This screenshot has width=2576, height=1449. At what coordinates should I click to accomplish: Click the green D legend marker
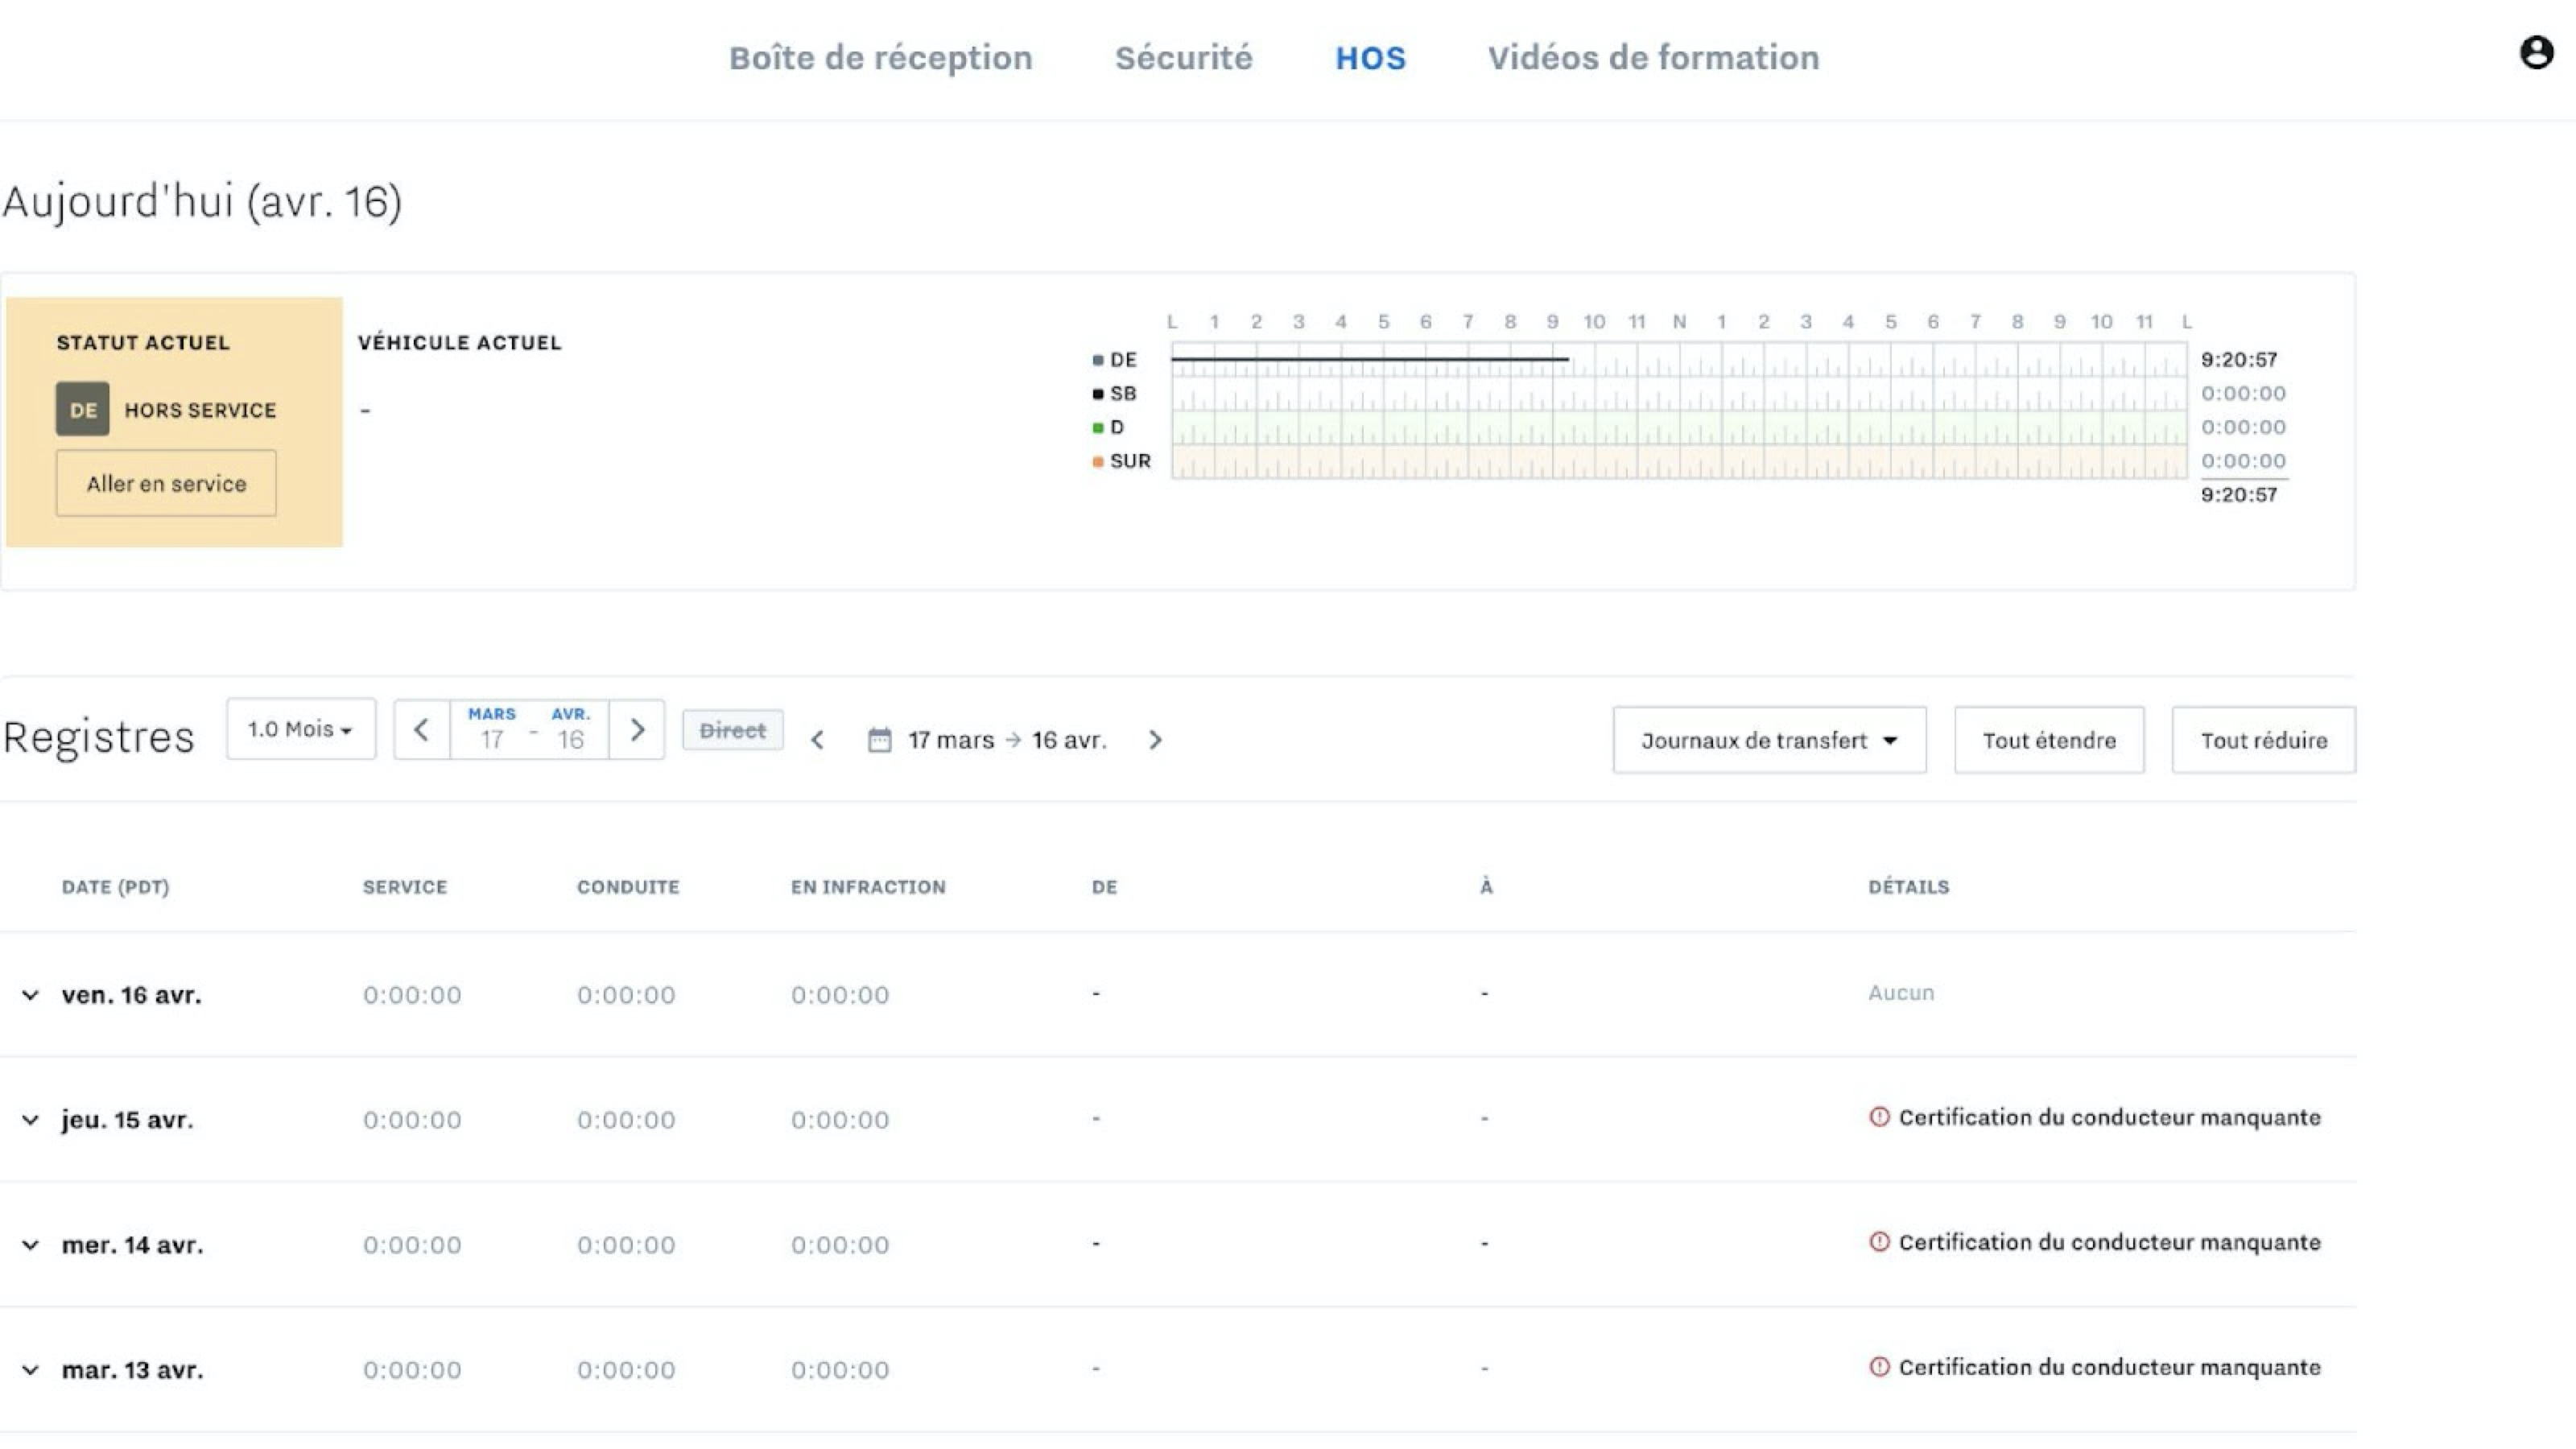click(x=1098, y=428)
